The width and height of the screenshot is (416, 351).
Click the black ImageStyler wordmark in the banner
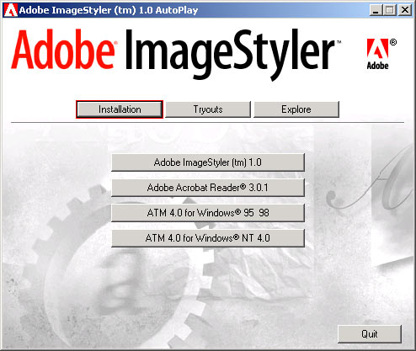230,54
